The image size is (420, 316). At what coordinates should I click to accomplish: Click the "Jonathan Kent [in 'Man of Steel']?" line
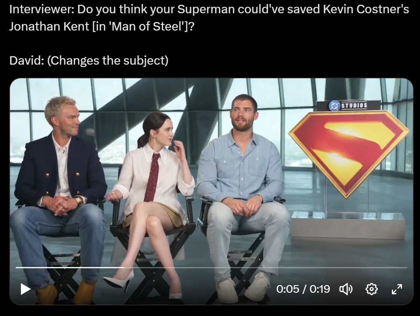[x=102, y=26]
